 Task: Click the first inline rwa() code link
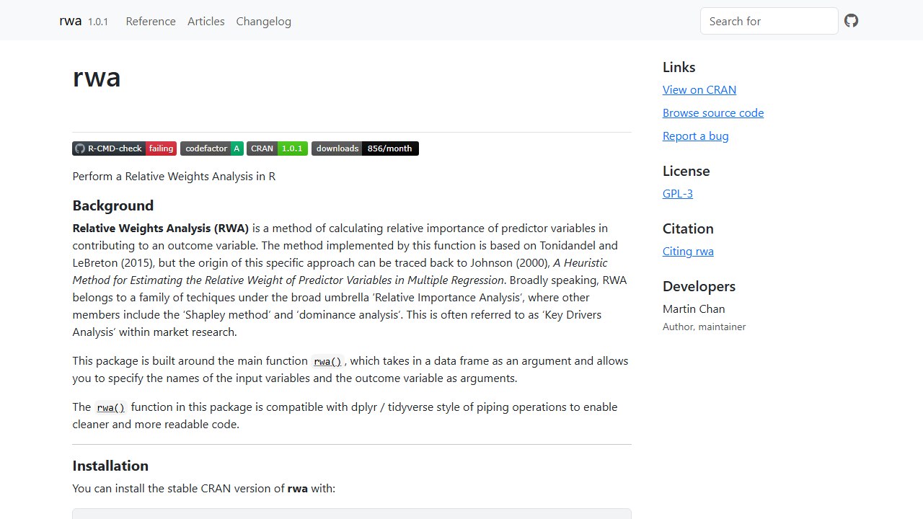(328, 361)
